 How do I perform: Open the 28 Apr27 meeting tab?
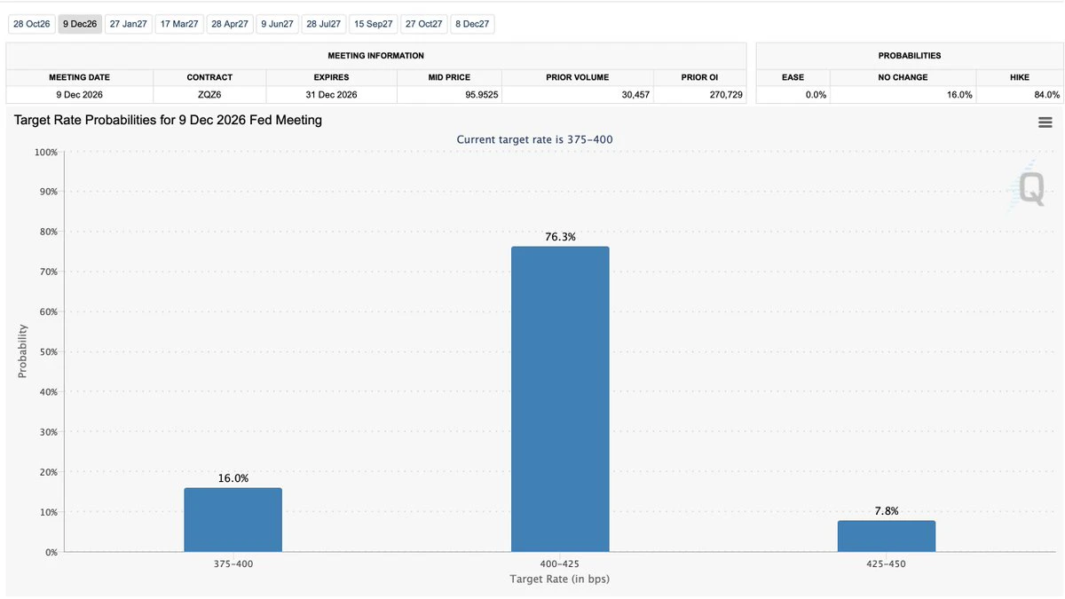(230, 24)
